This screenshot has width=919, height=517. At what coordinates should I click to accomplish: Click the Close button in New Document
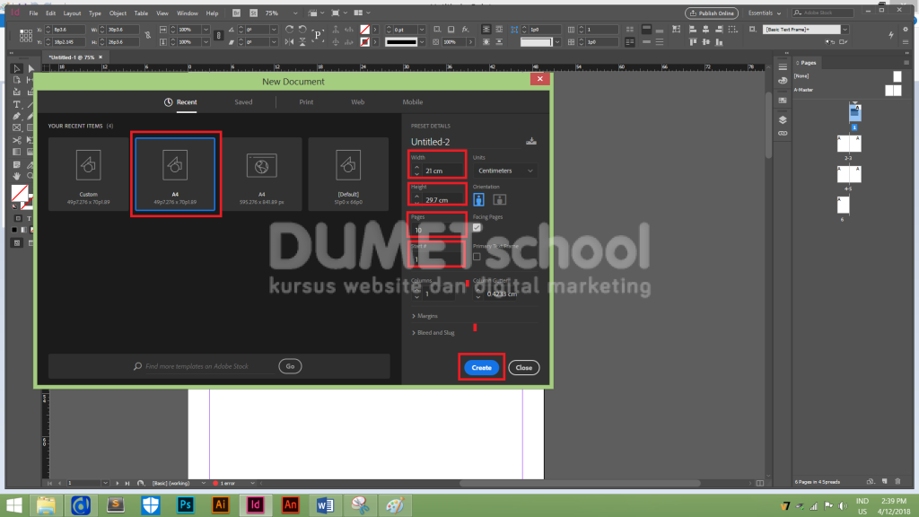(x=523, y=367)
